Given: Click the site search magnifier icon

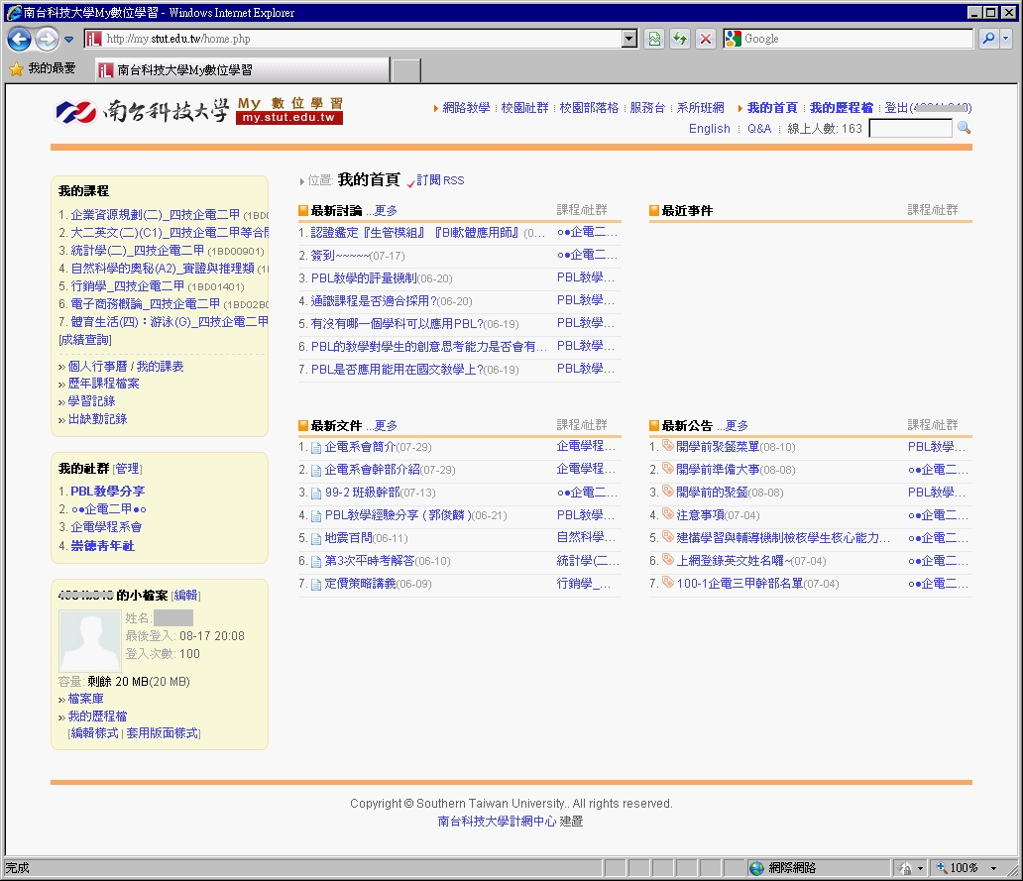Looking at the screenshot, I should (964, 128).
